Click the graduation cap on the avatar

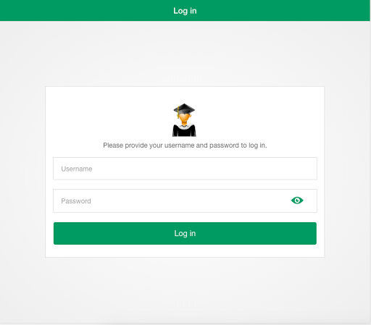tap(184, 109)
